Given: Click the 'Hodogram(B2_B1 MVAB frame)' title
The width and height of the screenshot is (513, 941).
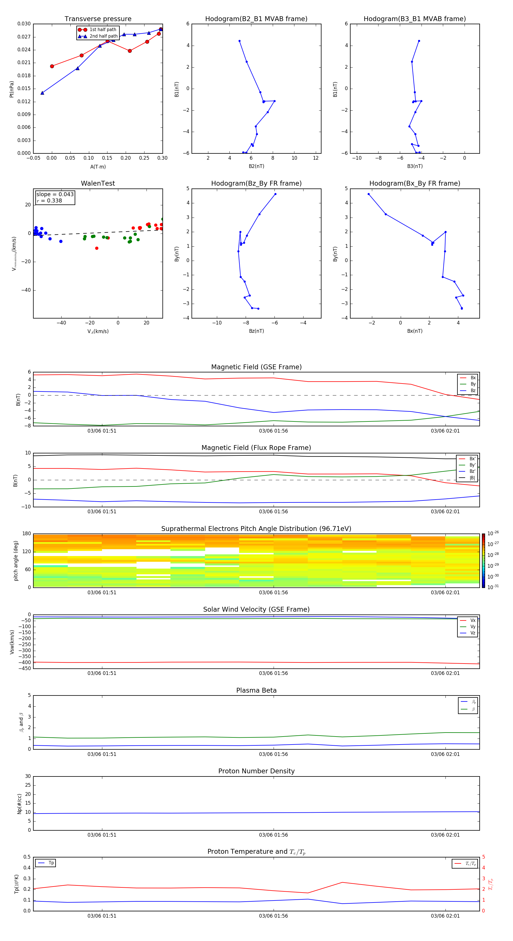Looking at the screenshot, I should pyautogui.click(x=256, y=19).
